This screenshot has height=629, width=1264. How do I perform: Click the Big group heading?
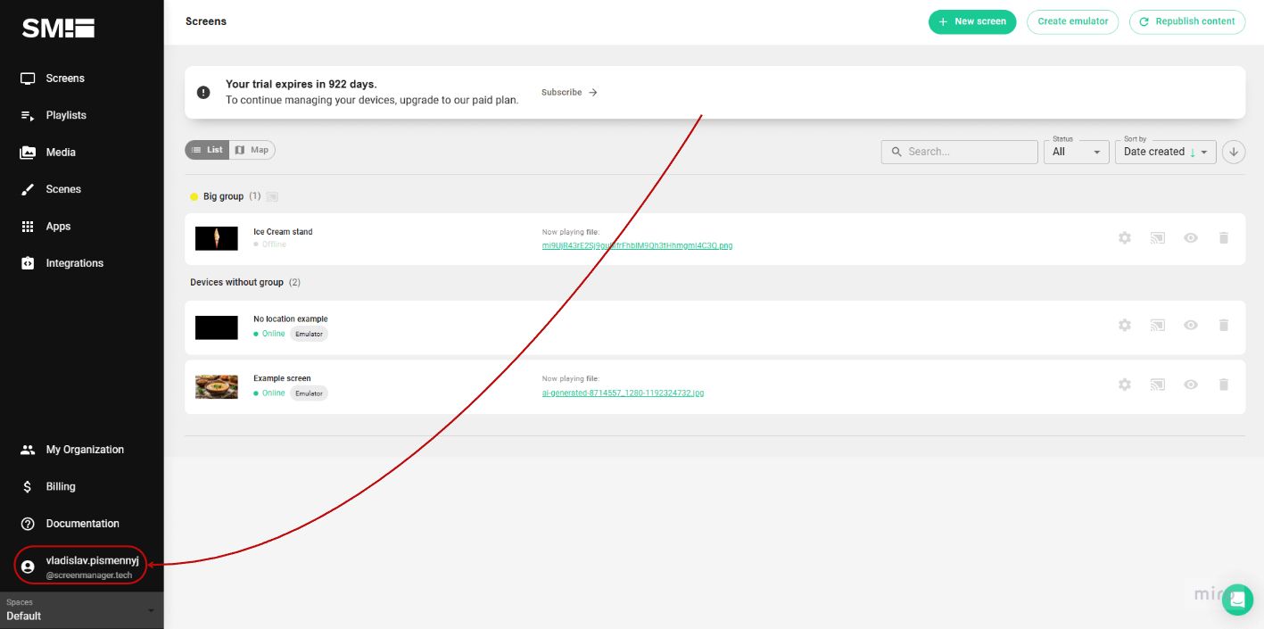[x=223, y=196]
